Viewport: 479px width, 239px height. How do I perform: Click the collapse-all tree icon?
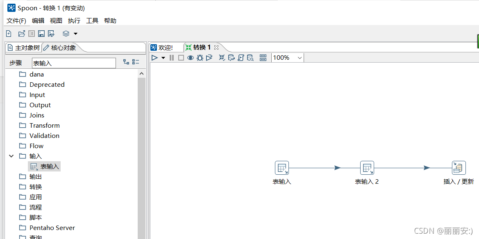point(136,62)
